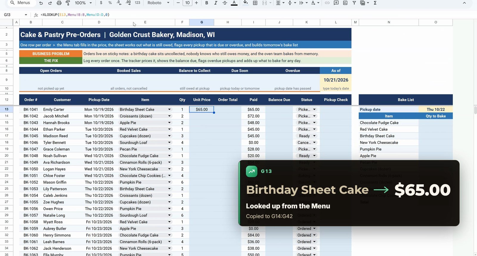Select the Bake List pickup date Thu 10/22
477x256 pixels.
[436, 109]
